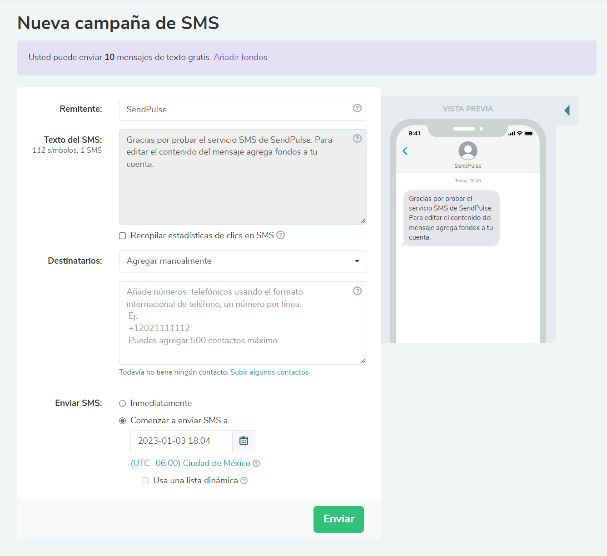Image resolution: width=607 pixels, height=556 pixels.
Task: Click help icon next to lista dinámica
Action: pos(244,481)
